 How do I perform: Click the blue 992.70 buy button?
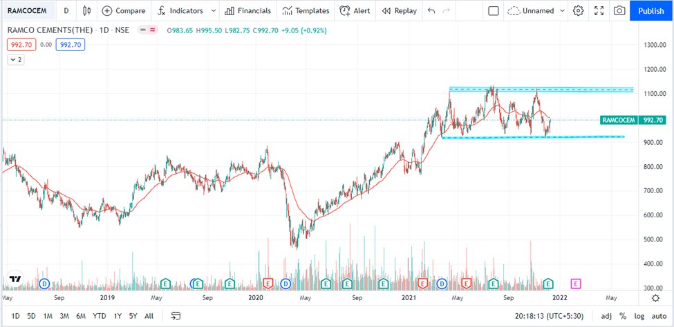[x=71, y=44]
